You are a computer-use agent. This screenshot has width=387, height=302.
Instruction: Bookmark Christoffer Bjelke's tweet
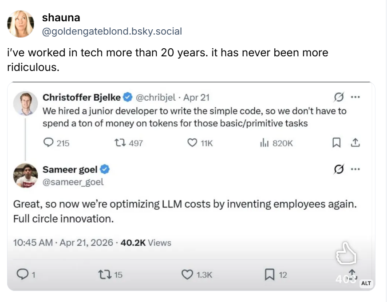coord(336,143)
